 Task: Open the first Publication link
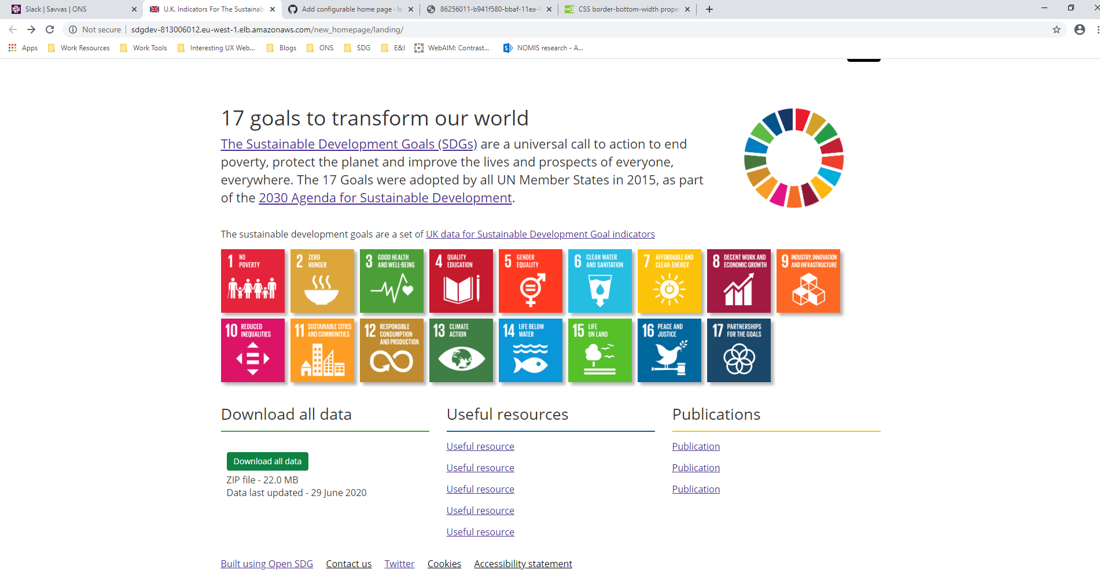(x=696, y=446)
